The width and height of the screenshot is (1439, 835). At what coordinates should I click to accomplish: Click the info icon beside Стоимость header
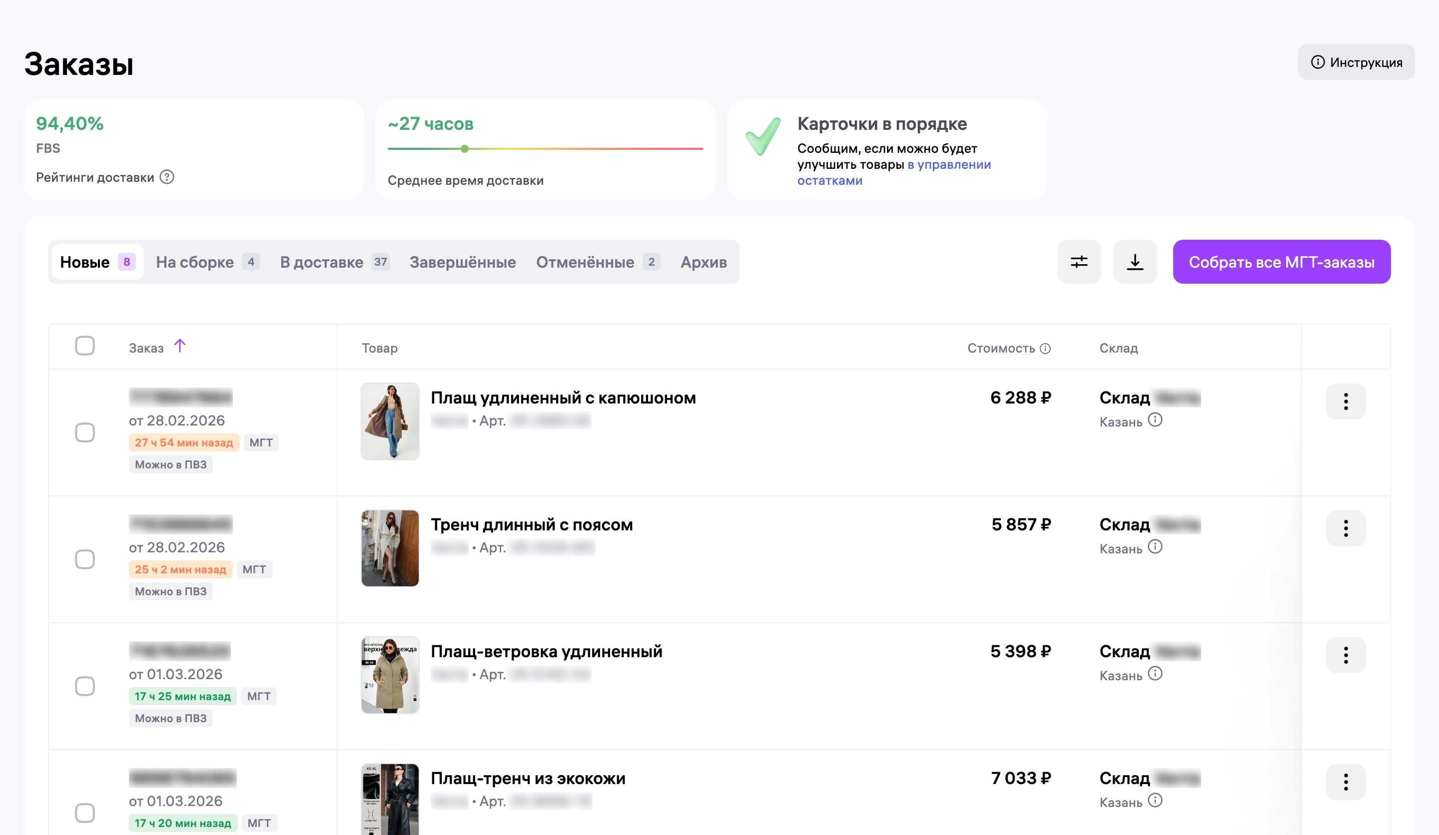(x=1045, y=348)
